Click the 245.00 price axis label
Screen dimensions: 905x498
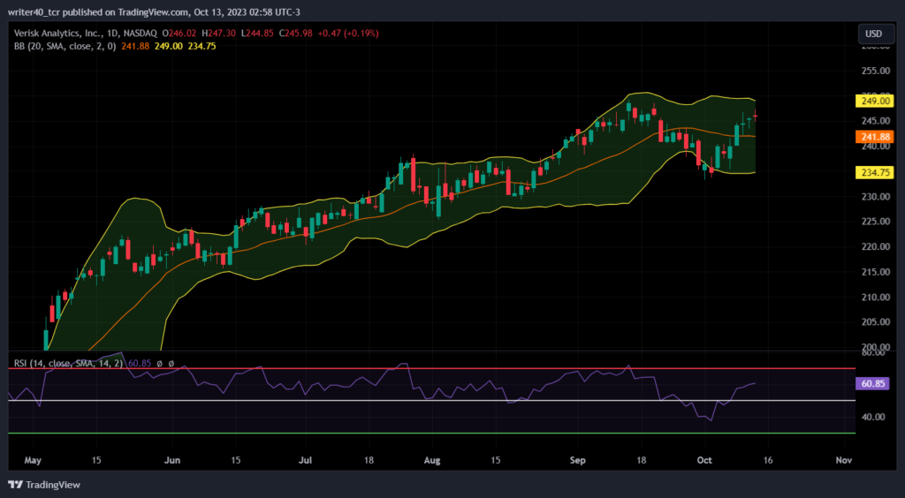click(x=876, y=121)
